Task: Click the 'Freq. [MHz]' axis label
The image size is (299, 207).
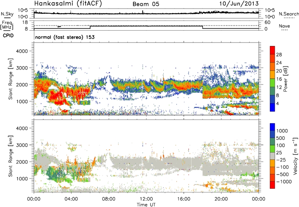Action: [x=7, y=25]
